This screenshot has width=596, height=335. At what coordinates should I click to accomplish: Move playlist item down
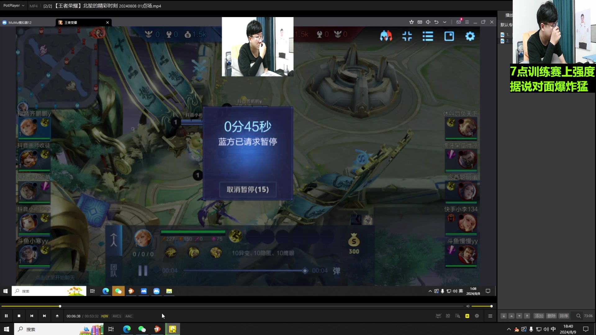coord(519,316)
